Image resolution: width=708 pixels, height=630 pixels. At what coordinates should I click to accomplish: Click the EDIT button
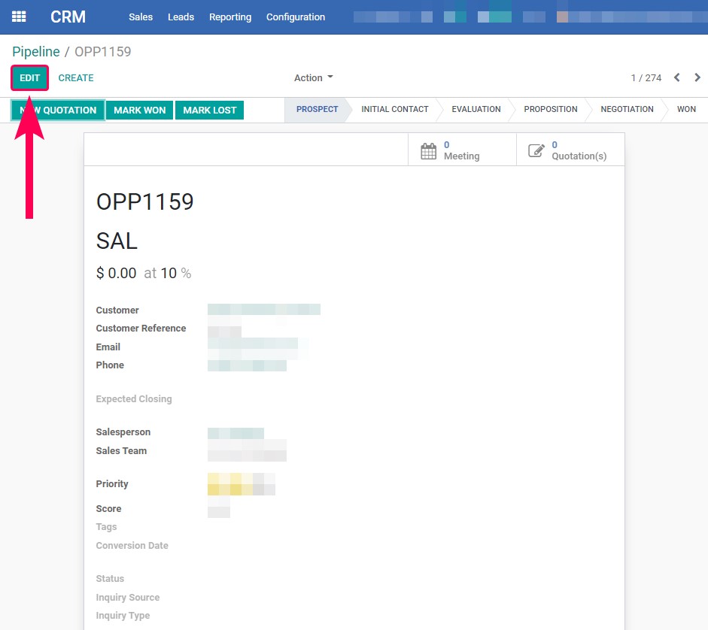30,77
